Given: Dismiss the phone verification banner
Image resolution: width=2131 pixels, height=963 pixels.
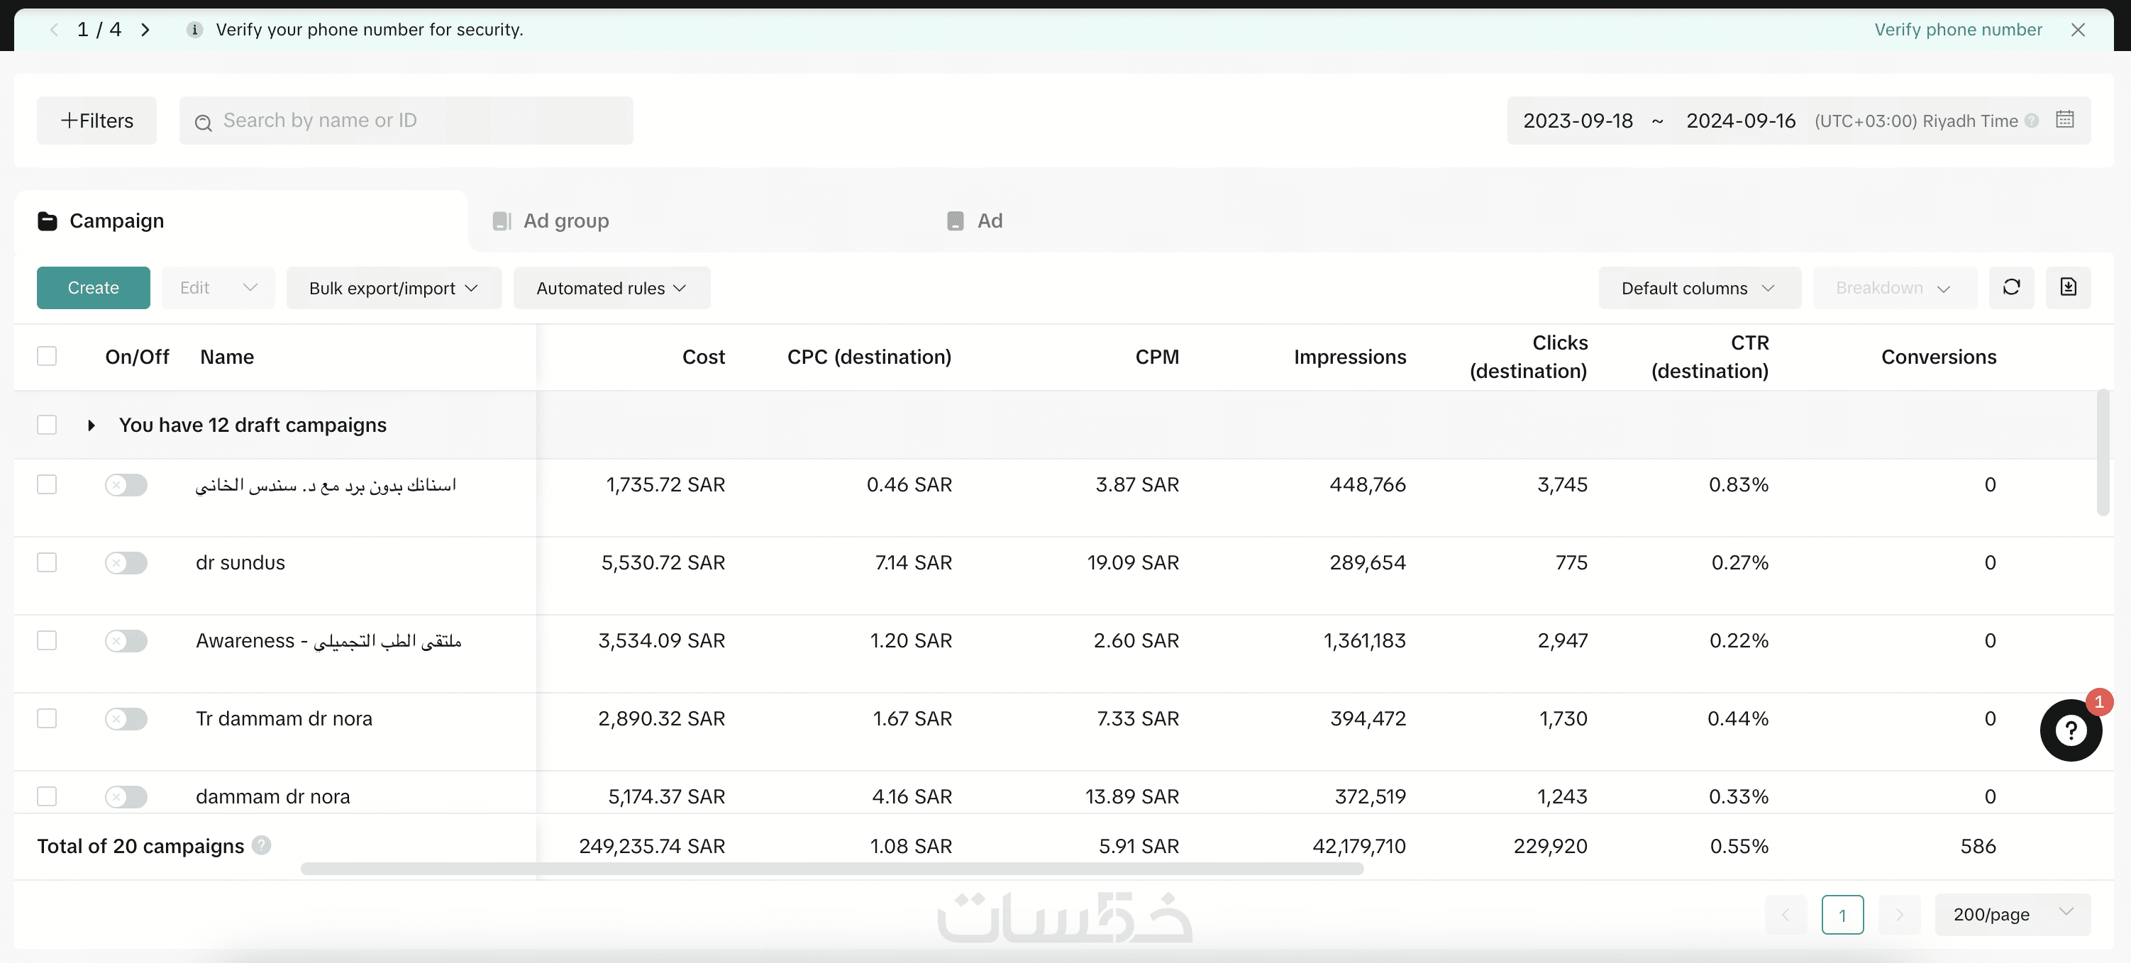Looking at the screenshot, I should [2077, 30].
